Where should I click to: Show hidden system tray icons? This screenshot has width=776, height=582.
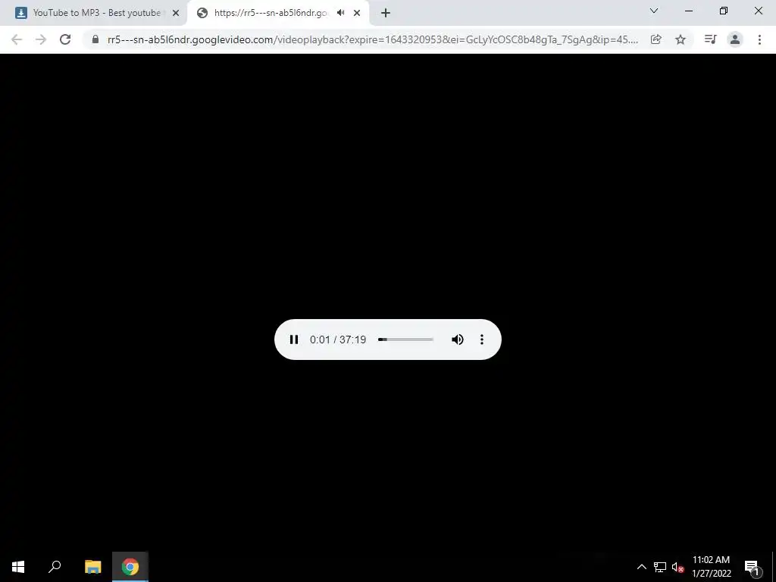641,567
